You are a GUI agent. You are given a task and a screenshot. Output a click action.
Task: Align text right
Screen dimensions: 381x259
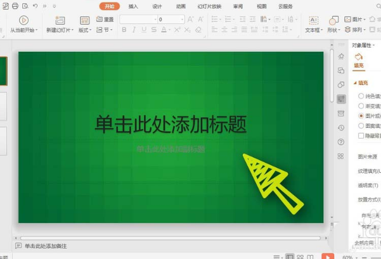click(234, 30)
